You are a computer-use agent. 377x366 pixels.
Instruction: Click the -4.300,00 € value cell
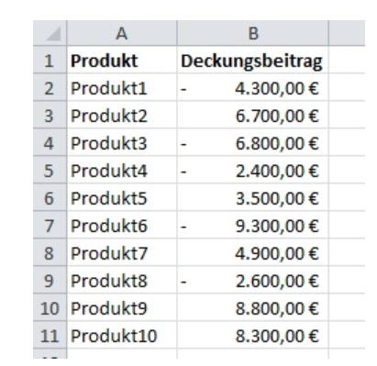coord(253,87)
